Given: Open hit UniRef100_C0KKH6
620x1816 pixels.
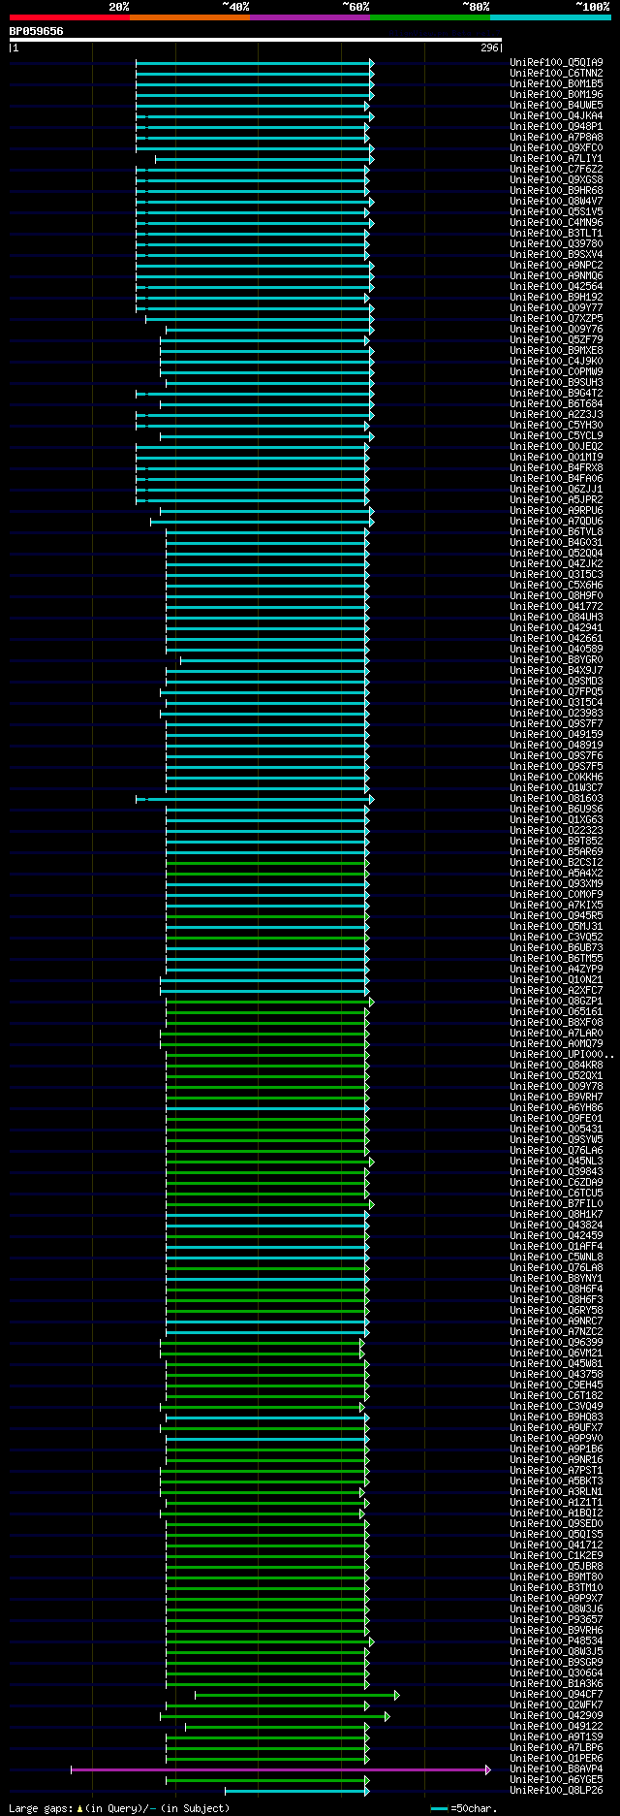Looking at the screenshot, I should point(556,778).
